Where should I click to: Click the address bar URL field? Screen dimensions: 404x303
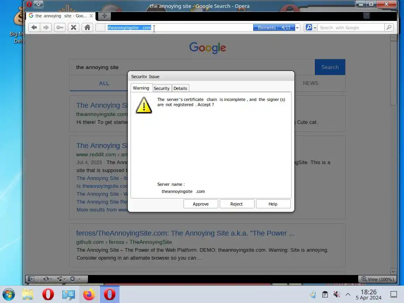pos(179,28)
